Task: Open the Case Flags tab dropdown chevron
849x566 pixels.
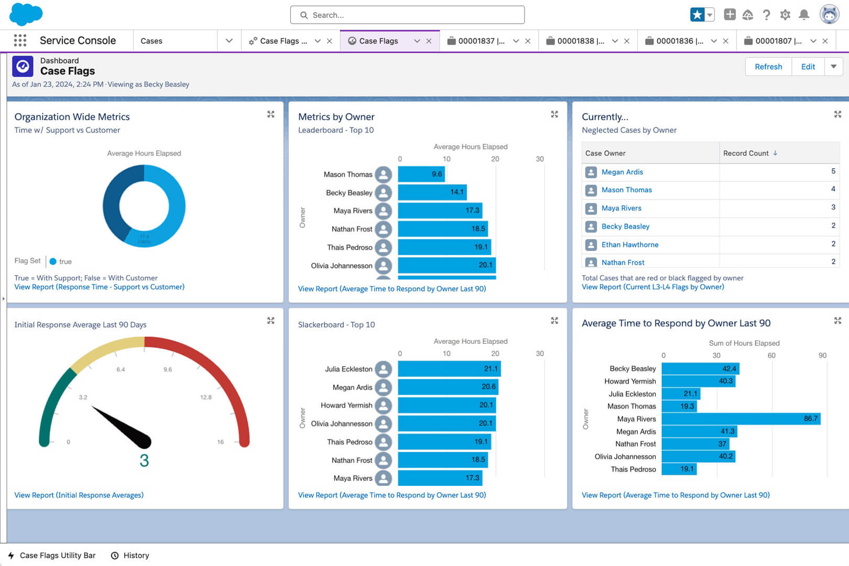Action: 417,40
